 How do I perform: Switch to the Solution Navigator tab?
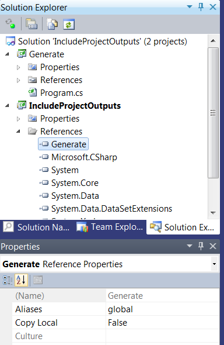point(37,227)
